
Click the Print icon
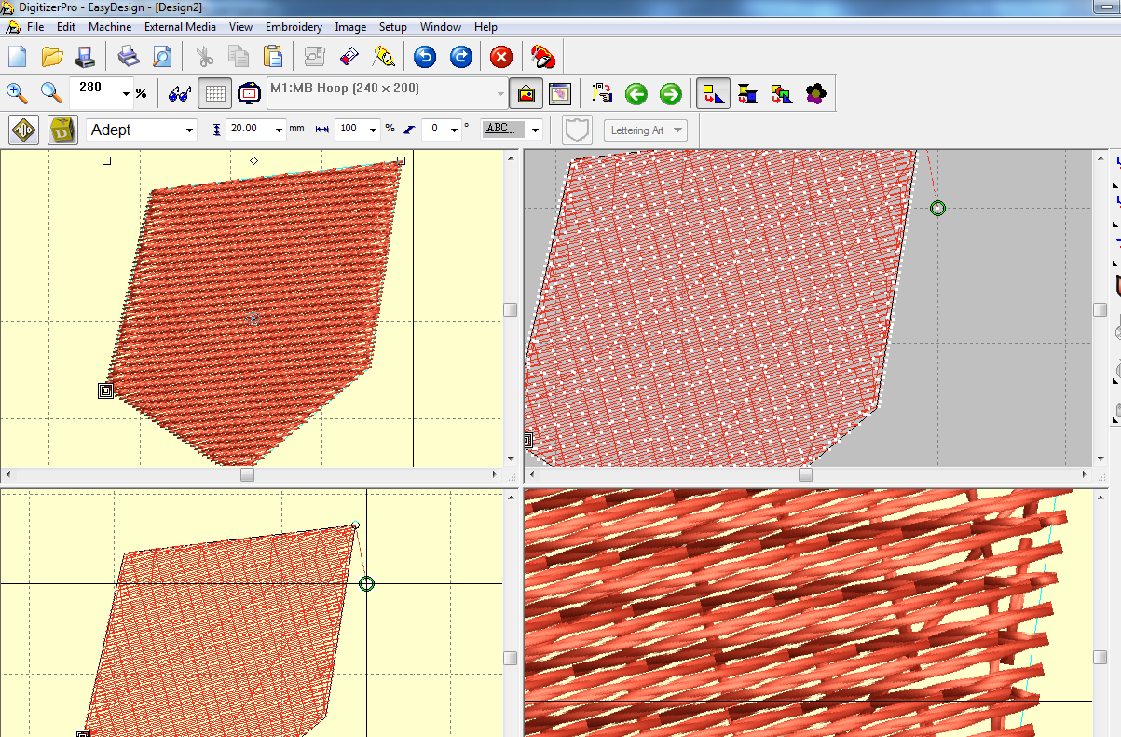click(128, 57)
